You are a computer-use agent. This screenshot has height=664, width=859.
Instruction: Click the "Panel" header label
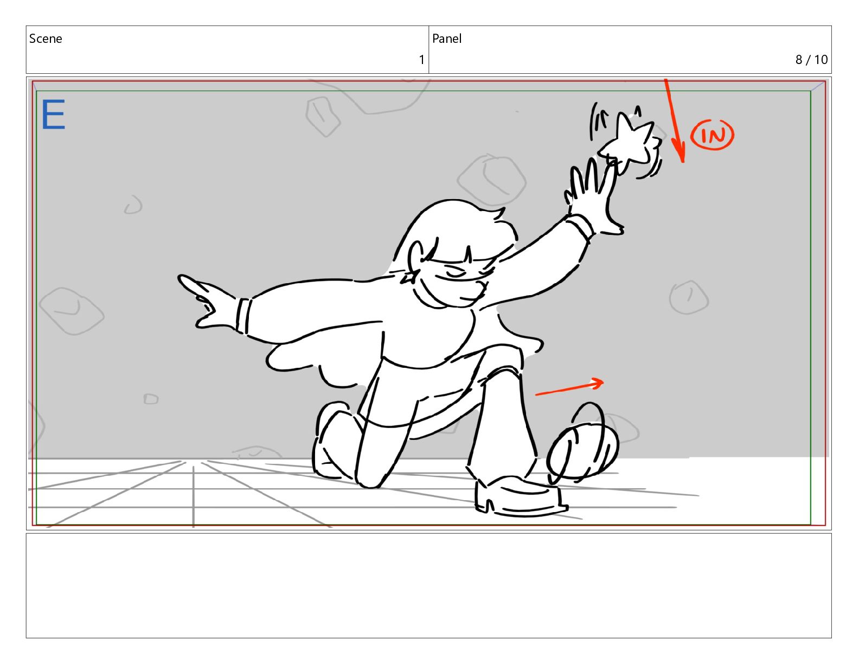click(447, 39)
